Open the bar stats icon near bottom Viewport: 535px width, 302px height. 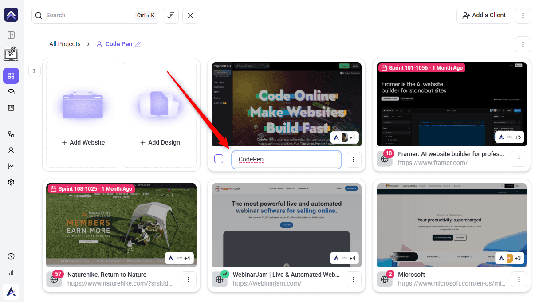(x=11, y=272)
